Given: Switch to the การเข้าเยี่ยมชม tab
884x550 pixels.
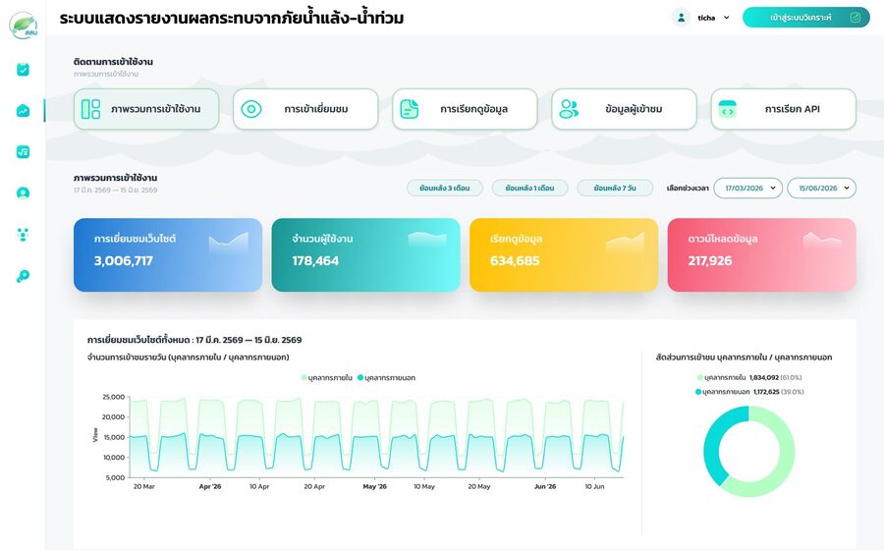Looking at the screenshot, I should click(305, 109).
